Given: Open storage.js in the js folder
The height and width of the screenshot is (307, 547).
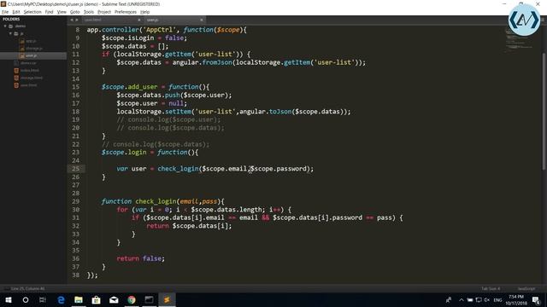Looking at the screenshot, I should (x=34, y=49).
